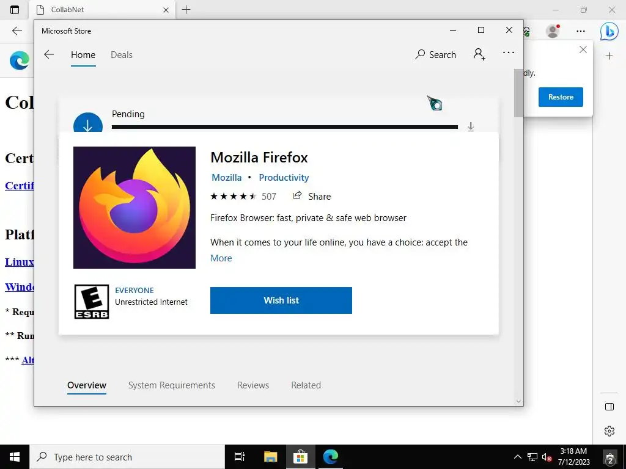626x469 pixels.
Task: Click the ESRB Everyone rating badge
Action: pyautogui.click(x=92, y=302)
